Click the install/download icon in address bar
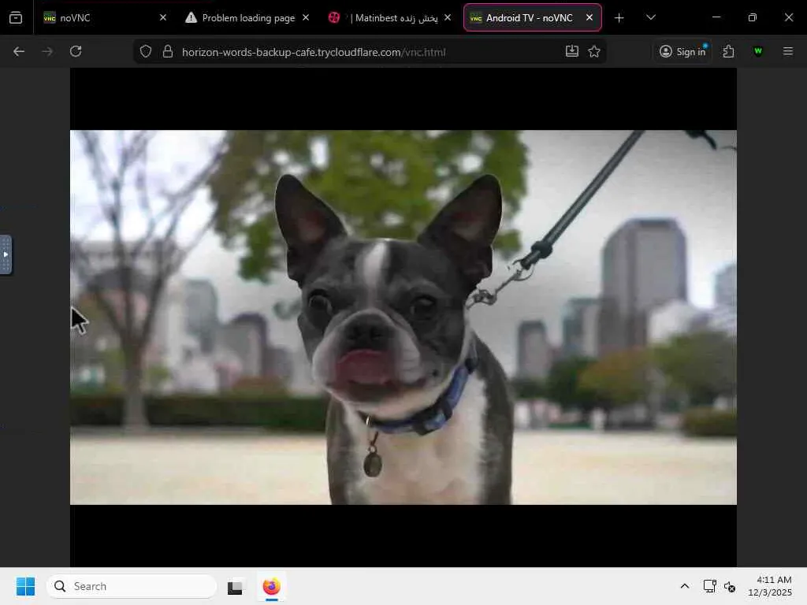The width and height of the screenshot is (807, 605). tap(572, 51)
